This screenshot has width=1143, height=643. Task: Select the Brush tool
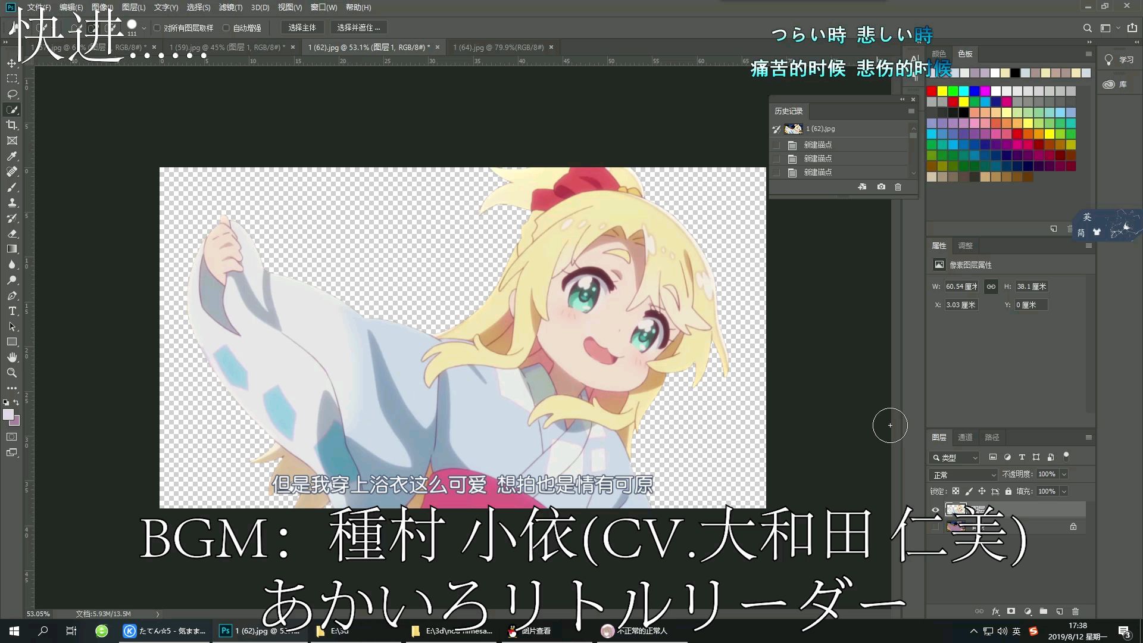pos(12,187)
